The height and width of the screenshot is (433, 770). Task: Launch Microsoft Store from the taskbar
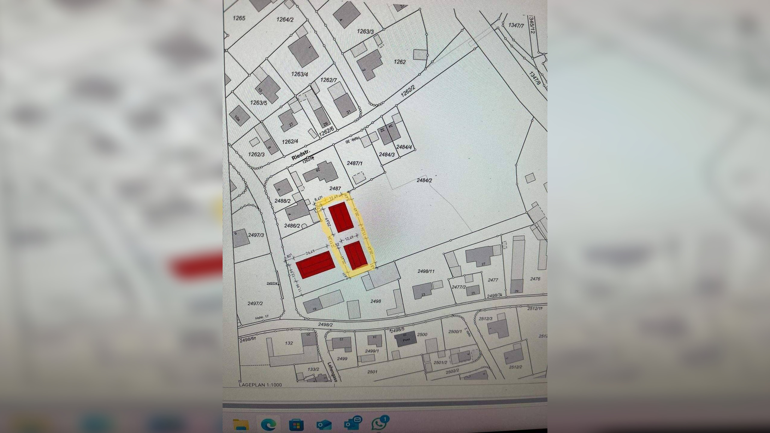296,425
